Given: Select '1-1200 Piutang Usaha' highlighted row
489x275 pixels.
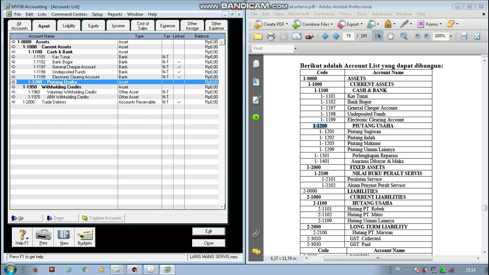Looking at the screenshot, I should point(115,82).
